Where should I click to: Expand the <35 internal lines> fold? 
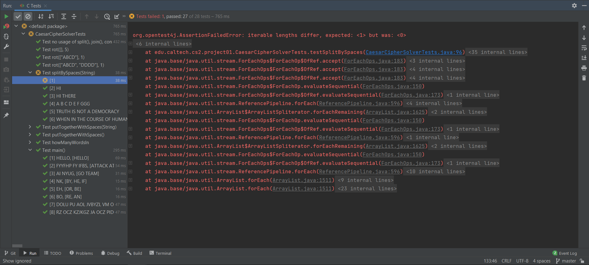498,52
